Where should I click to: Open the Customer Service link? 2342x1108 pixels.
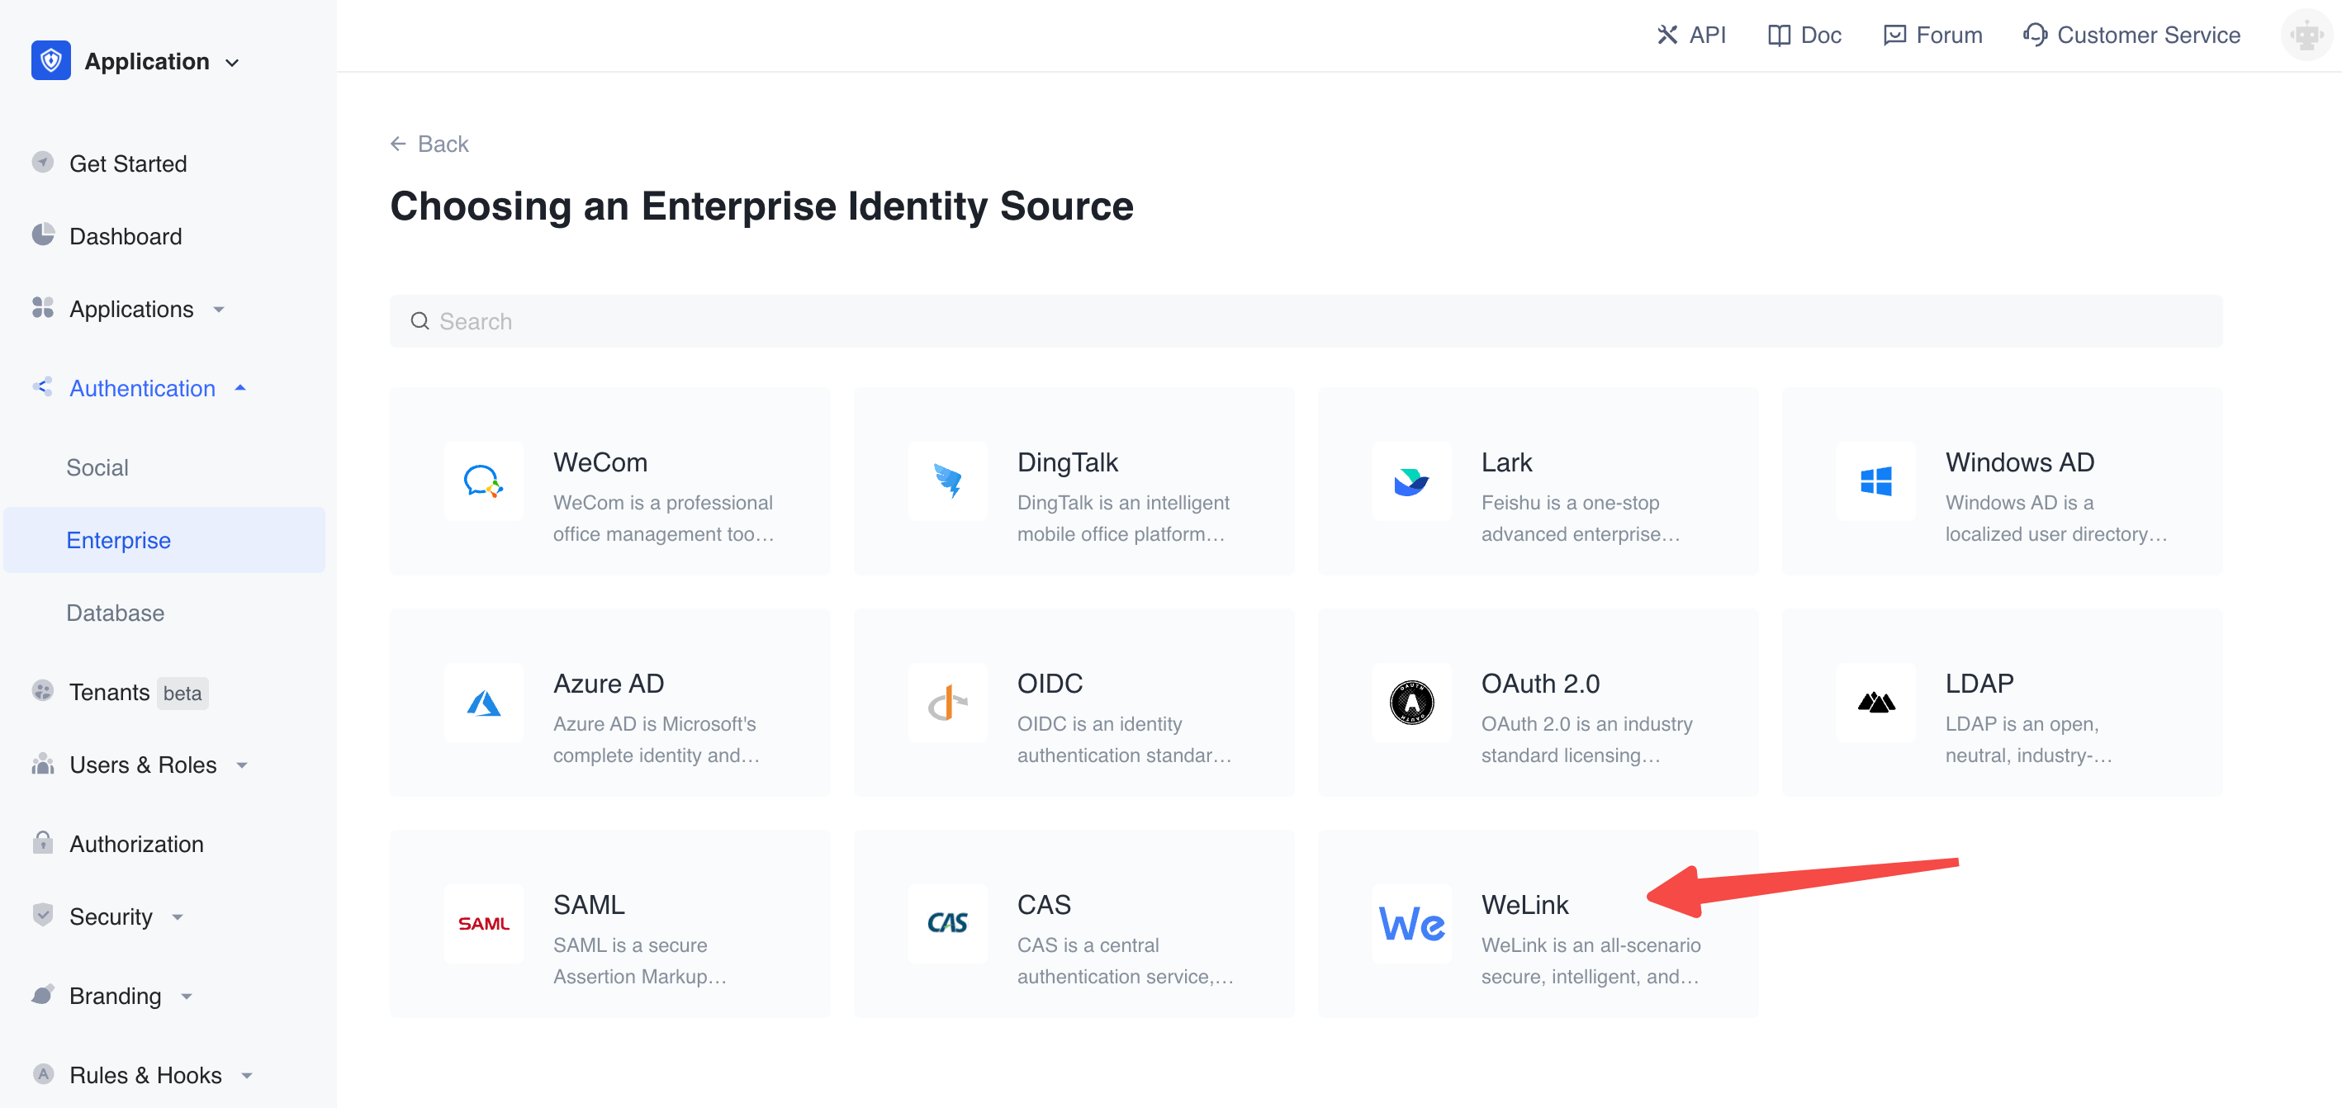(x=2131, y=36)
